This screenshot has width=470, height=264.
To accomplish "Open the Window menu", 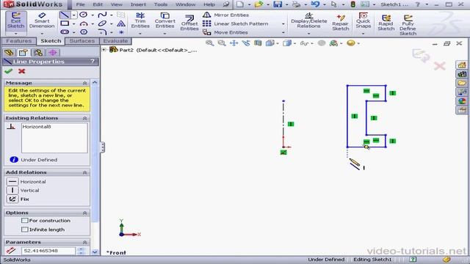I will [186, 4].
